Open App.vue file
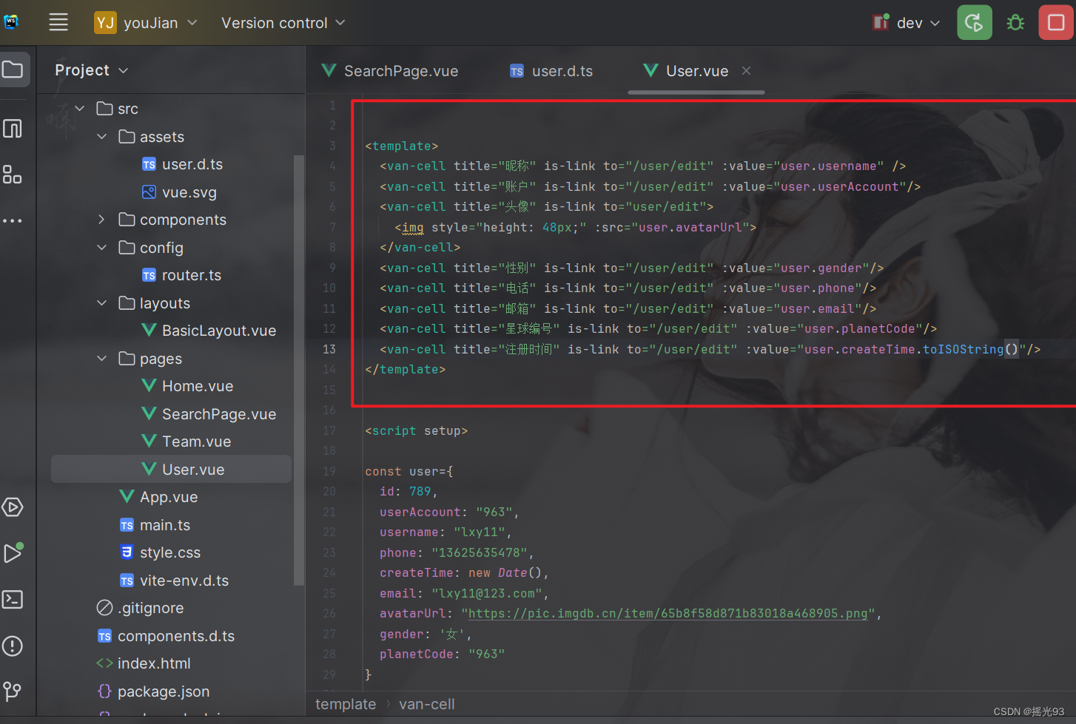Image resolution: width=1076 pixels, height=724 pixels. point(158,497)
